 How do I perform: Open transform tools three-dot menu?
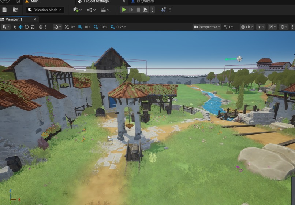[x=45, y=27]
